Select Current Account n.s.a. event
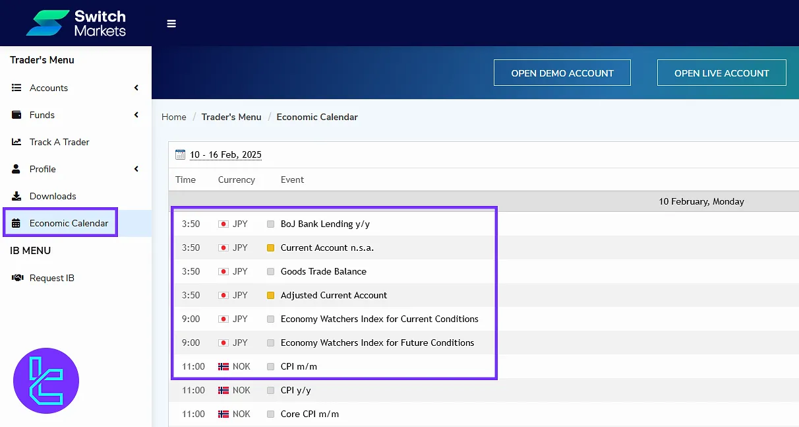Screen dimensions: 799x427 click(x=327, y=247)
